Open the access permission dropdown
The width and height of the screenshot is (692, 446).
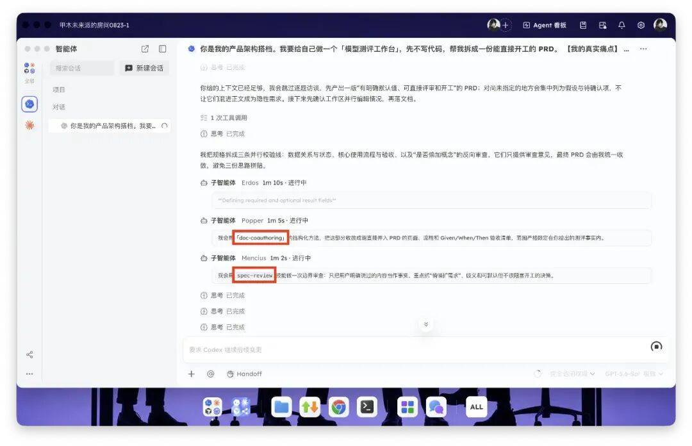[x=572, y=374]
